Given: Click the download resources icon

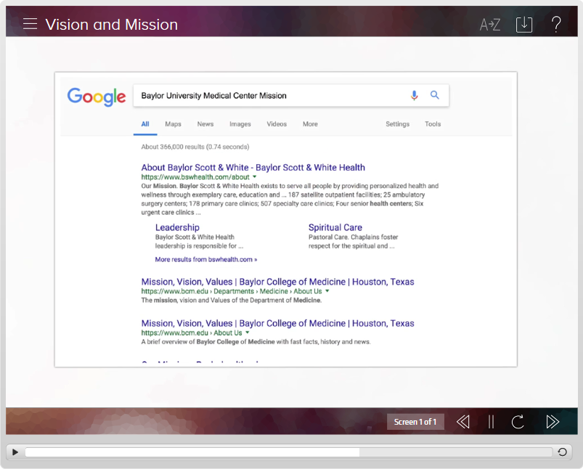Looking at the screenshot, I should pyautogui.click(x=524, y=25).
